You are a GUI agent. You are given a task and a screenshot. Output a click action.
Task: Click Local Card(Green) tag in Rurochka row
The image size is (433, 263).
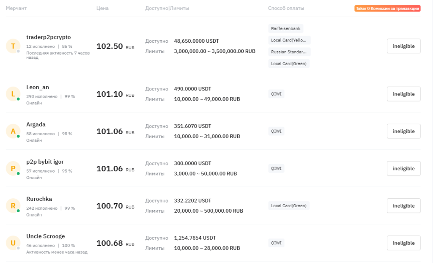[288, 206]
